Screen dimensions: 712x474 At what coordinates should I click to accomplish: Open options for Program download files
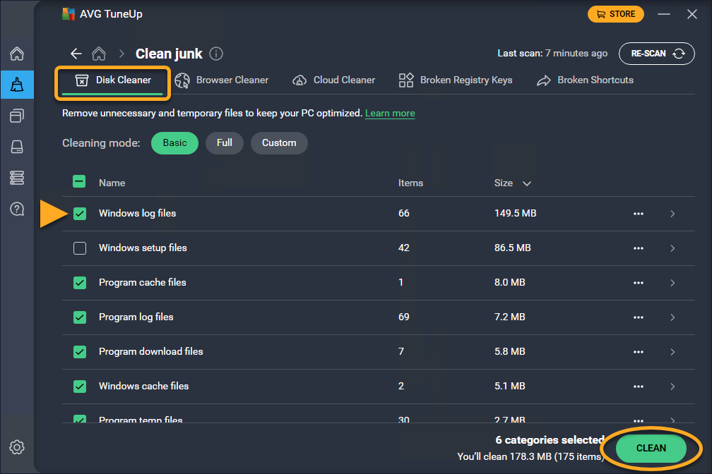click(x=639, y=352)
